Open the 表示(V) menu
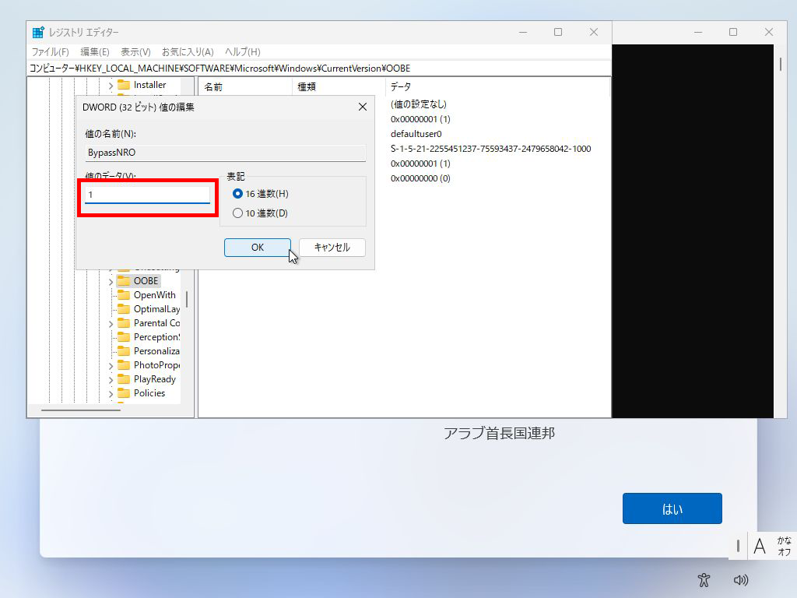Image resolution: width=797 pixels, height=598 pixels. click(x=135, y=52)
